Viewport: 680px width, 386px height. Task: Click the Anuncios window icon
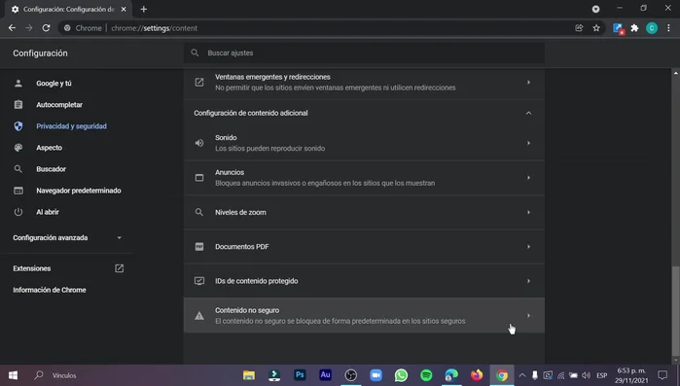(199, 178)
